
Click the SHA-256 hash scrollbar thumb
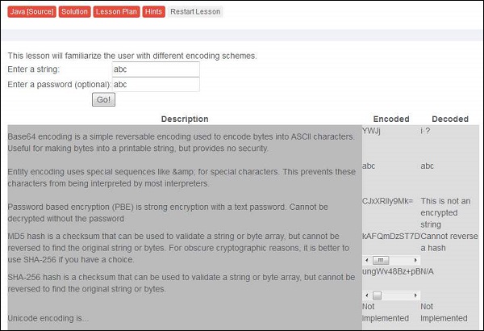point(376,295)
